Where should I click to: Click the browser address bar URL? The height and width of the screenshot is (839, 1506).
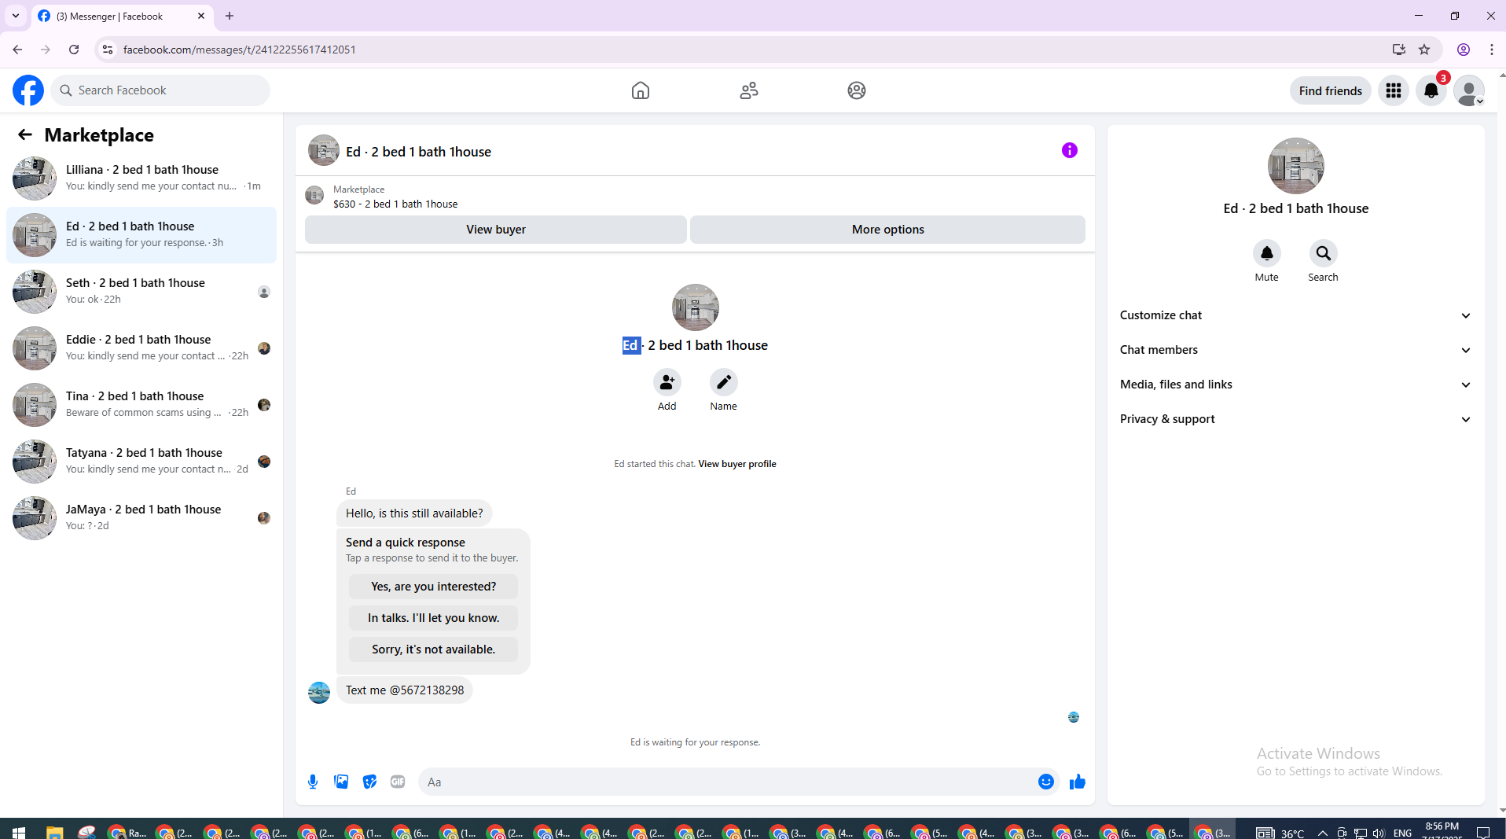click(x=240, y=50)
